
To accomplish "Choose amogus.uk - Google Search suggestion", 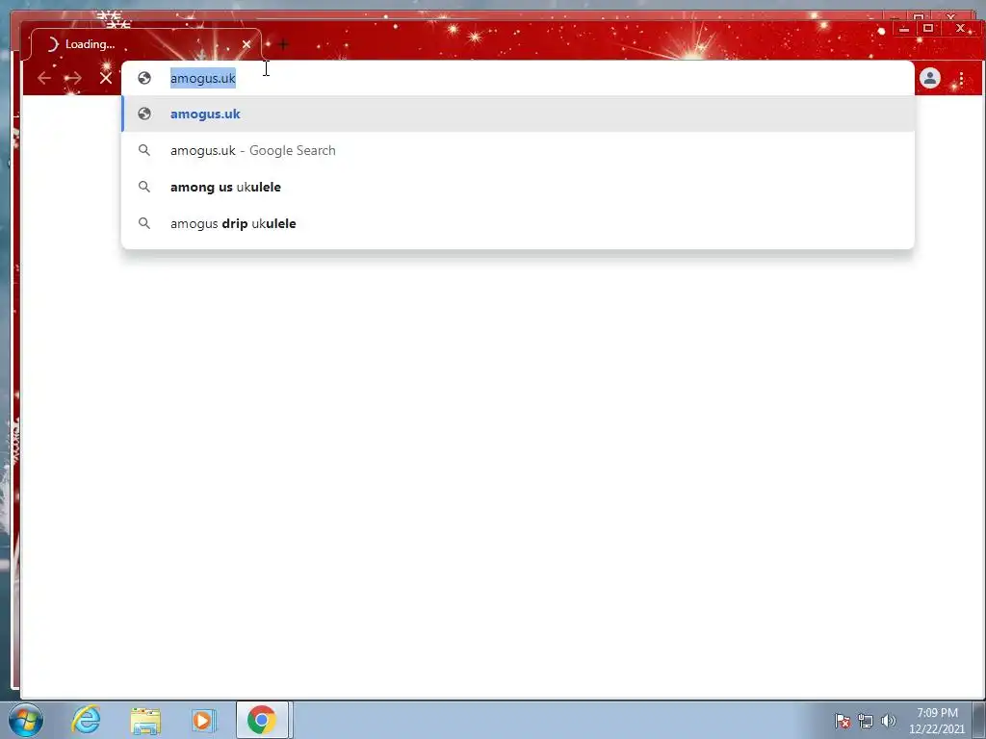I will [x=517, y=150].
